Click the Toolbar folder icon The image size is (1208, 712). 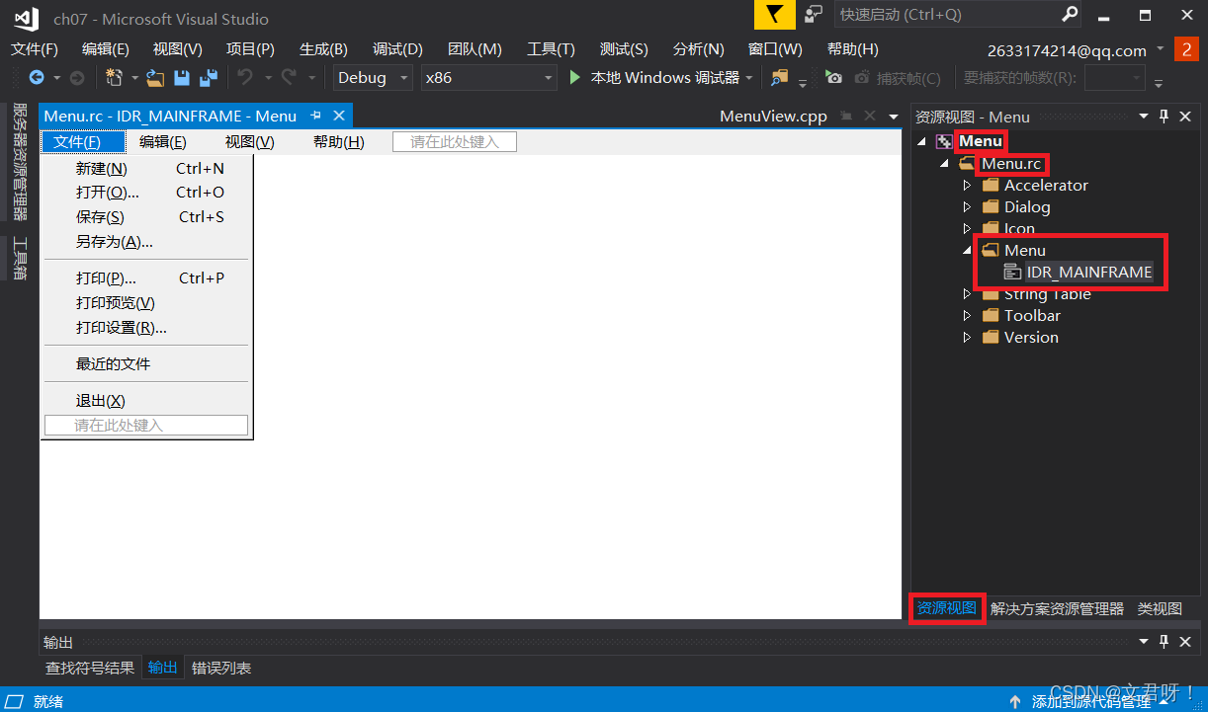point(991,315)
